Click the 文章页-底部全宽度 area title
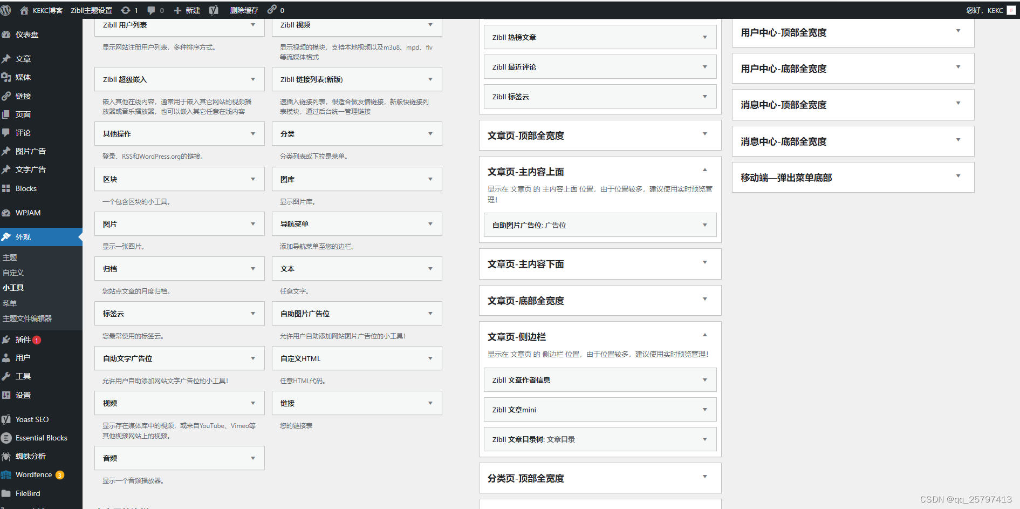This screenshot has height=509, width=1020. (x=526, y=301)
